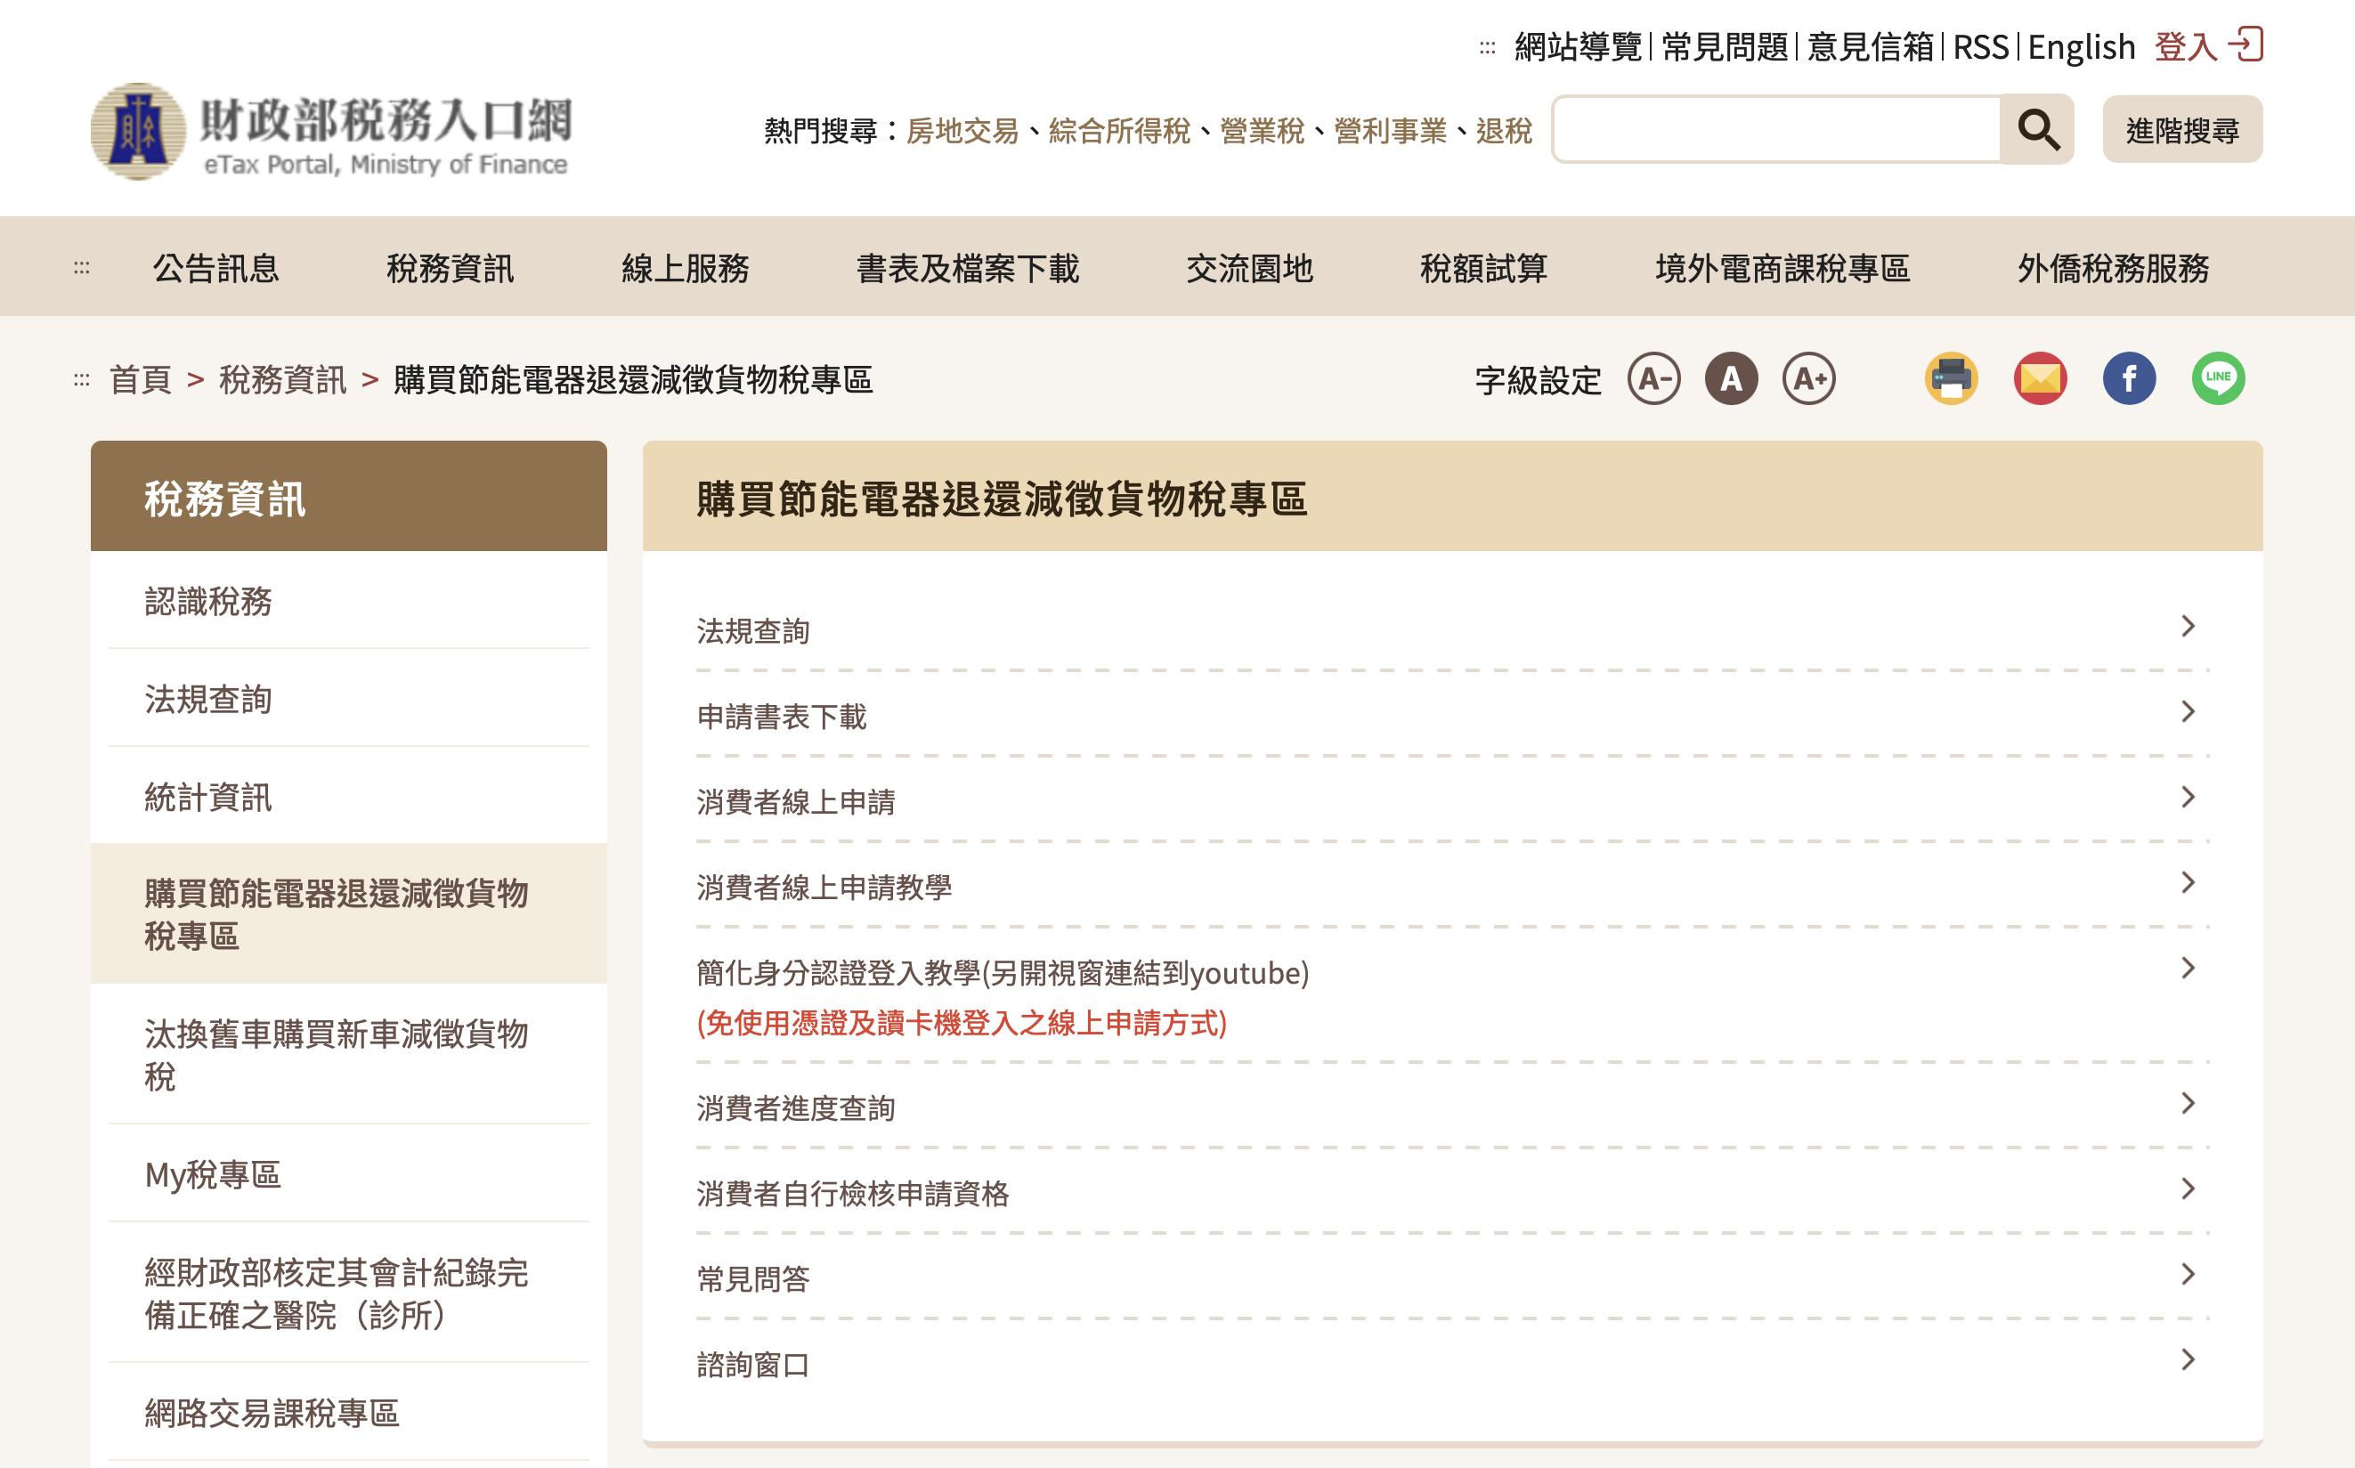
Task: Open sidebar 經財政部核定其會計紀錄完備正確之醫院
Action: click(348, 1293)
